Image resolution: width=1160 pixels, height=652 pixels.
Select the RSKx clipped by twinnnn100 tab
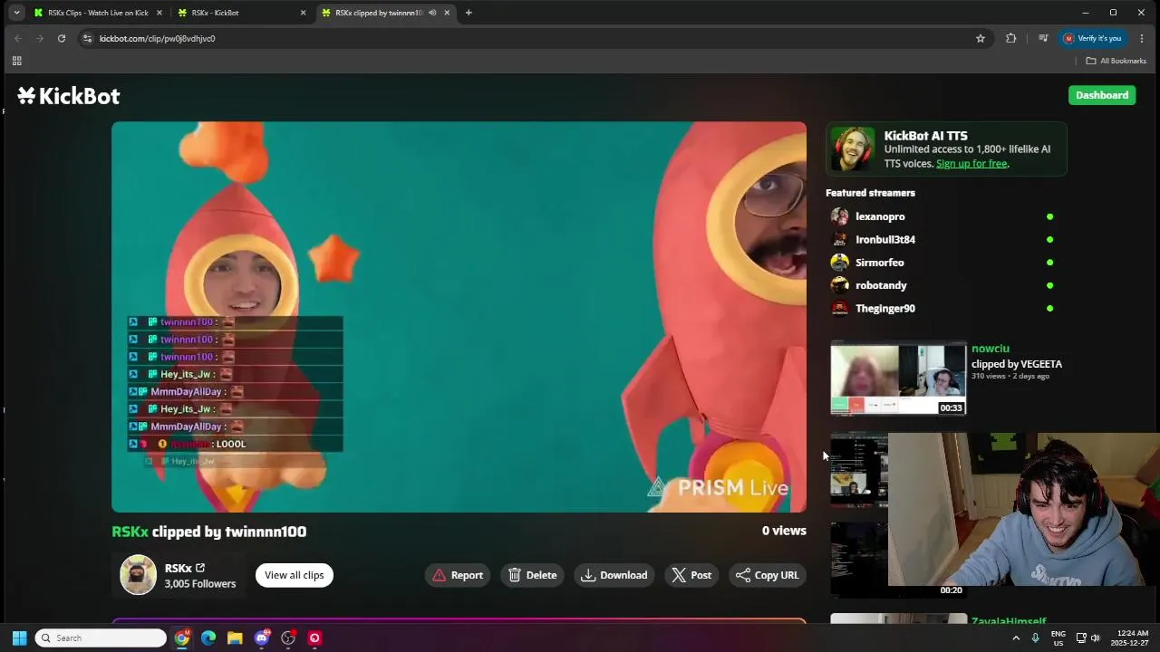(x=385, y=13)
